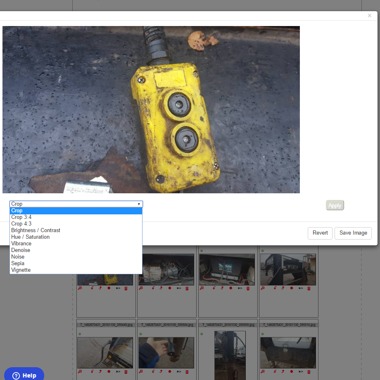Choose the Vignette filter option

21,270
